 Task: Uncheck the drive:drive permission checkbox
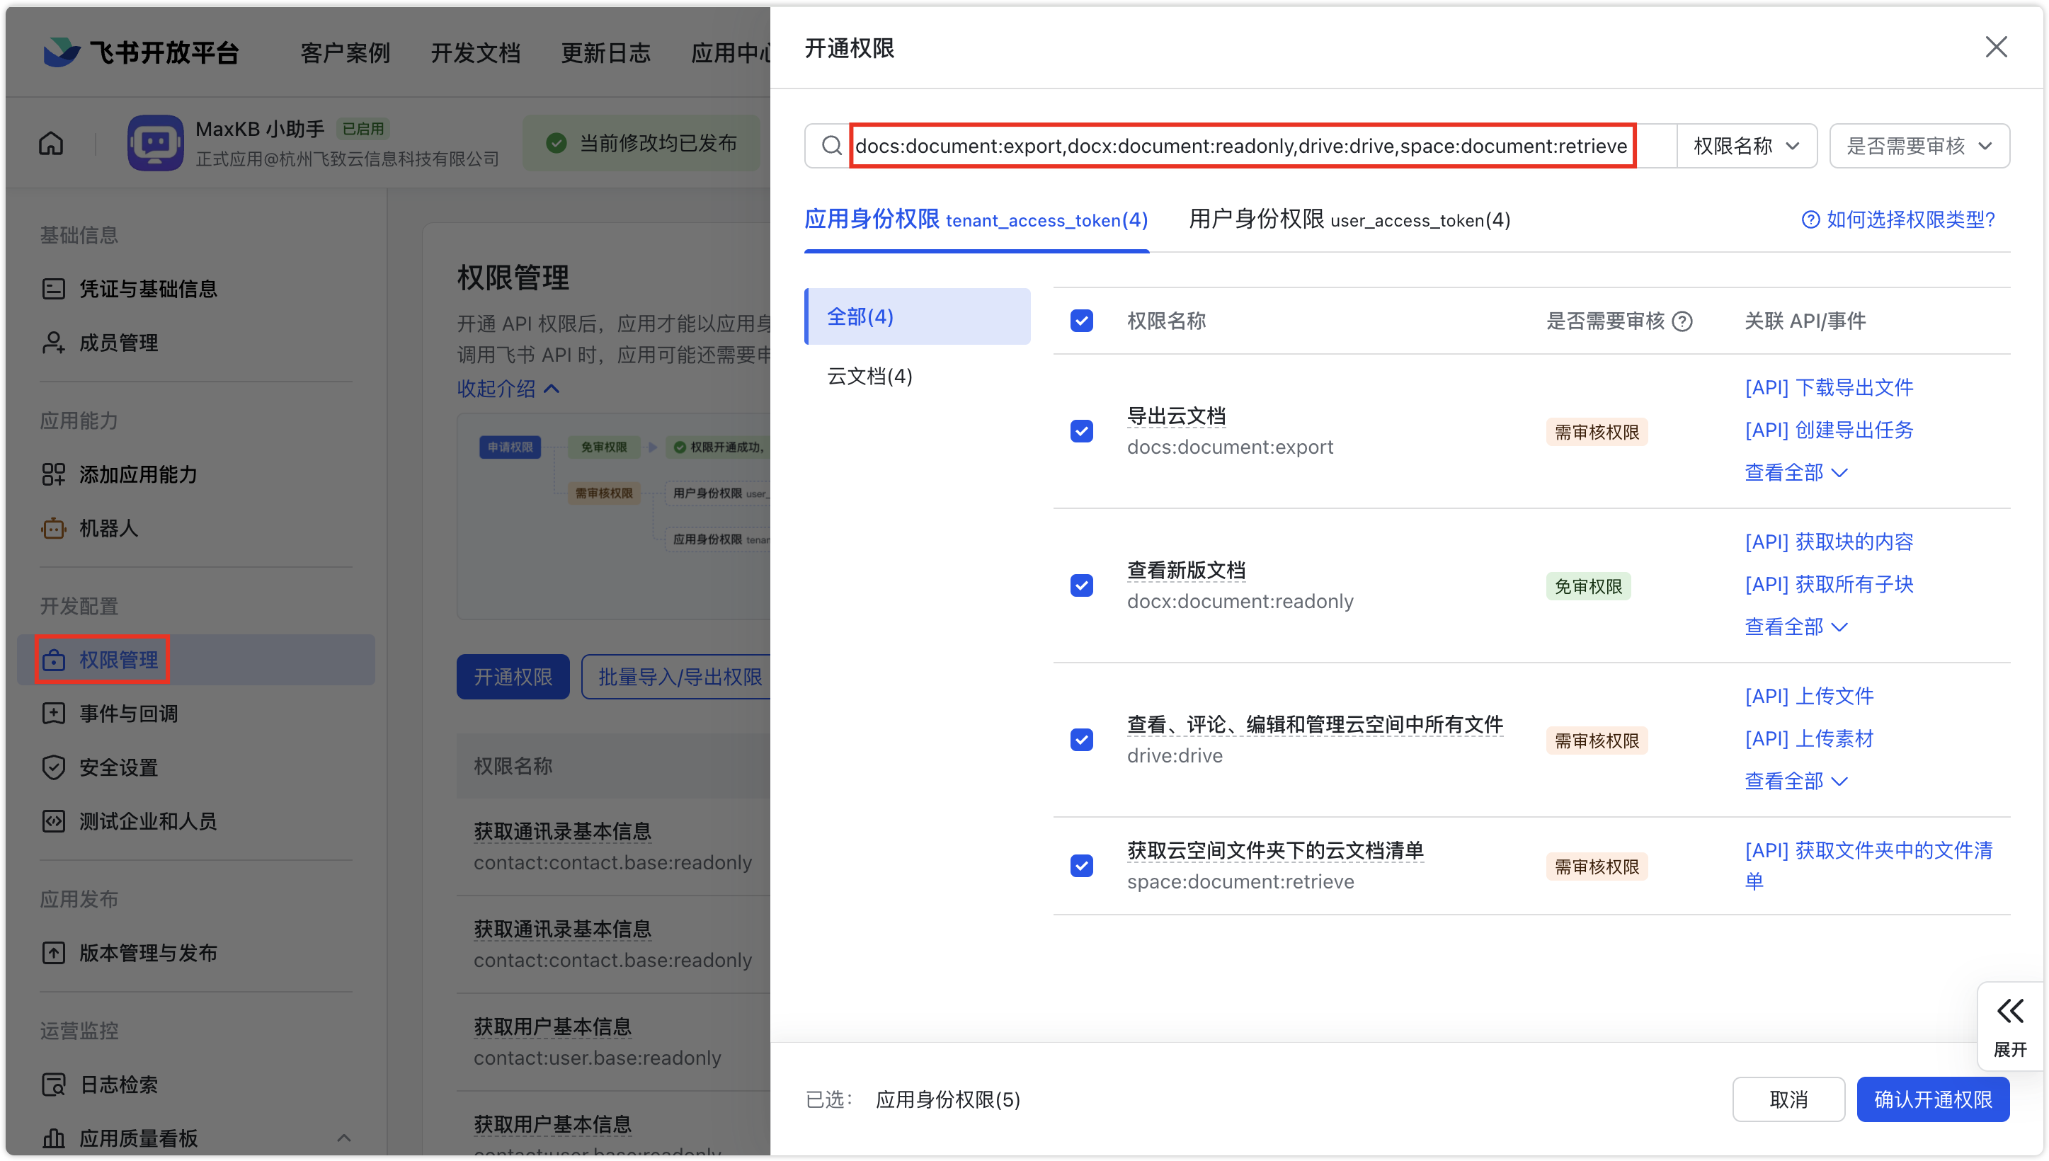pyautogui.click(x=1082, y=740)
